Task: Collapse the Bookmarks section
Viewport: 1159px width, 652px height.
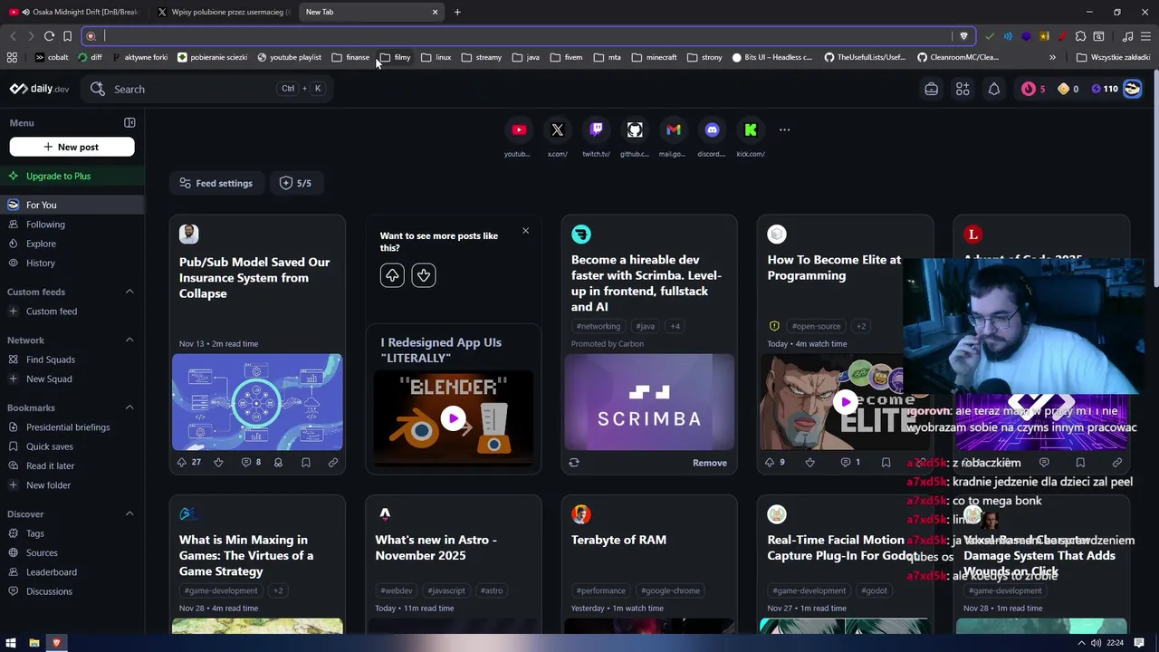Action: click(129, 407)
